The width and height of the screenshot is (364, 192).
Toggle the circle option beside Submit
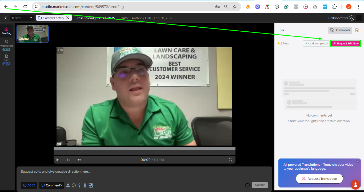coord(247,185)
